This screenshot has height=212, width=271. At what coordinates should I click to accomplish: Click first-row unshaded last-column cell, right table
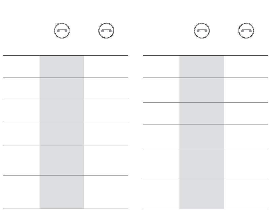[246, 67]
